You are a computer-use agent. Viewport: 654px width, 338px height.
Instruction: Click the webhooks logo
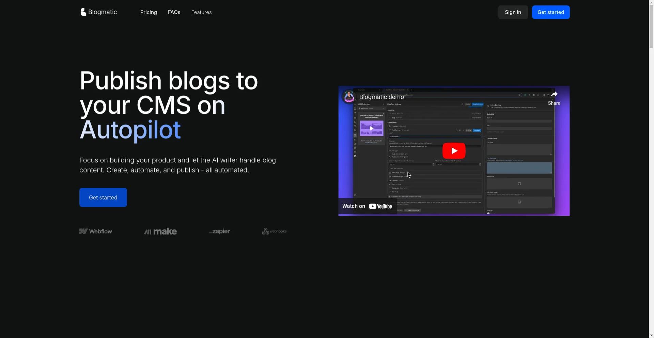(274, 231)
